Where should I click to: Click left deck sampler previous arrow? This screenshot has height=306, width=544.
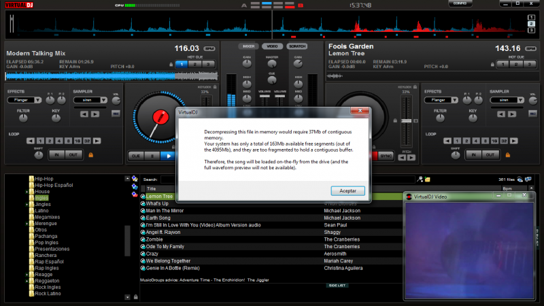pos(84,114)
